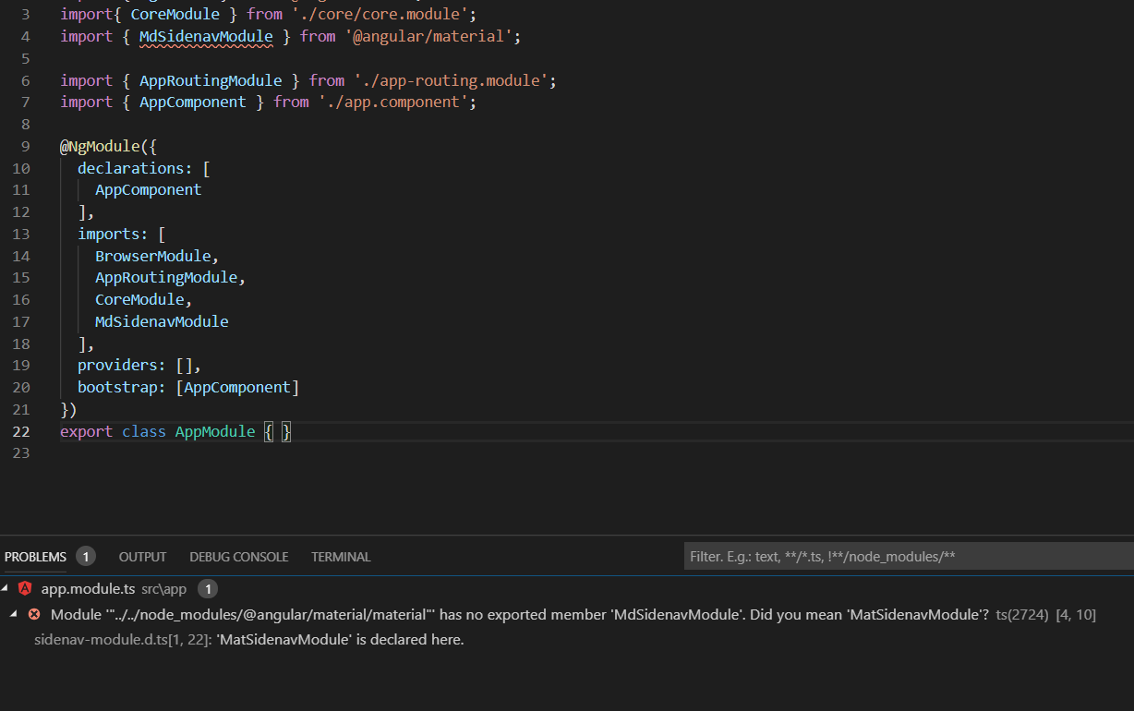
Task: Click the './app.component' import path
Action: pos(393,102)
